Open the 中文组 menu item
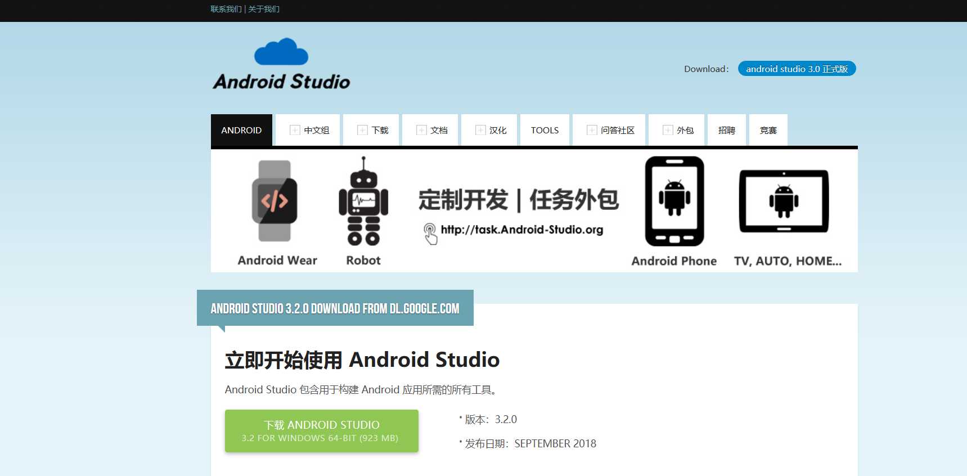This screenshot has height=476, width=967. tap(308, 130)
